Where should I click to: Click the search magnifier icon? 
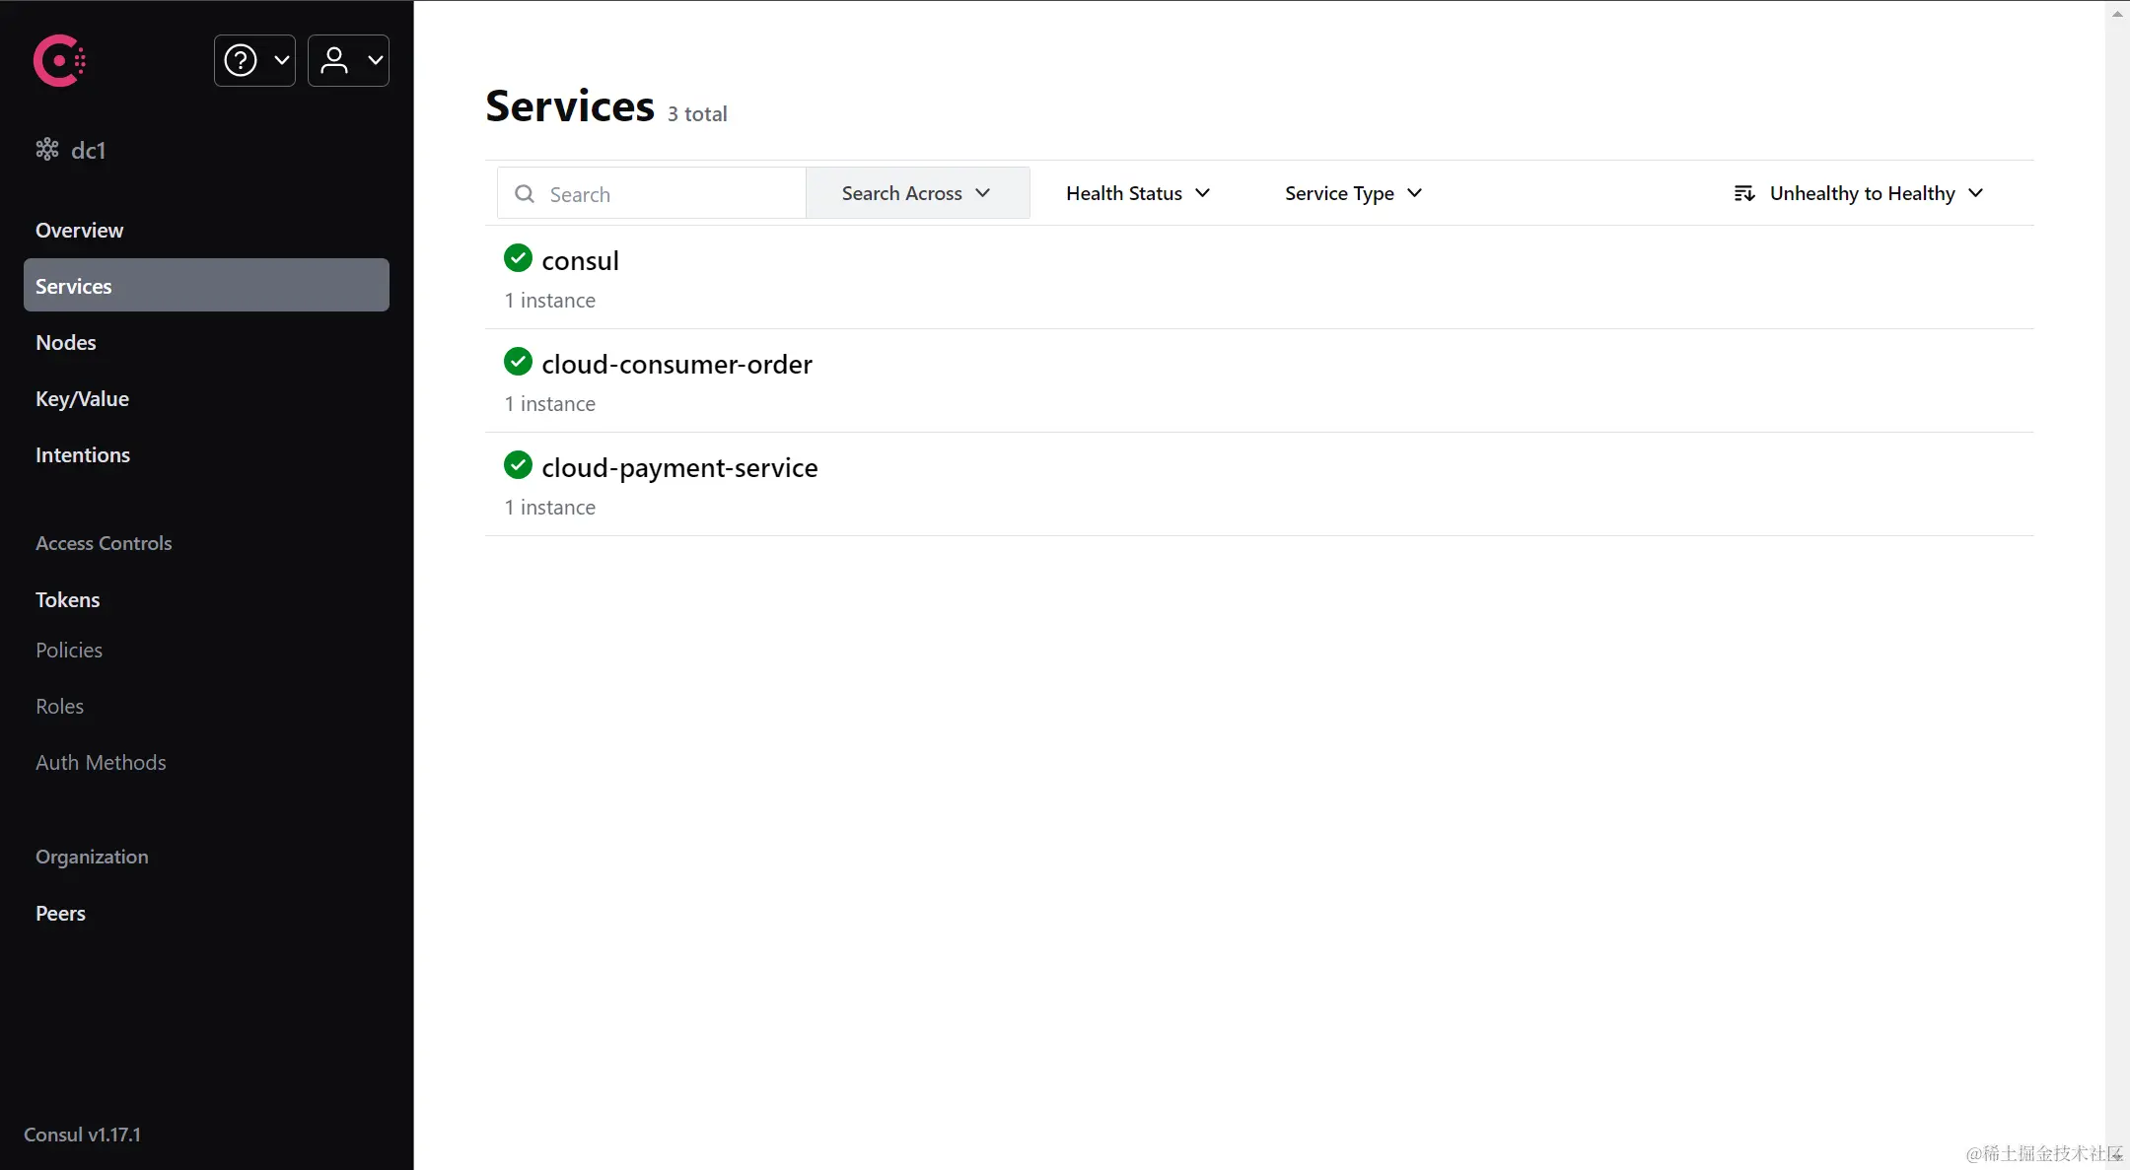pyautogui.click(x=525, y=194)
